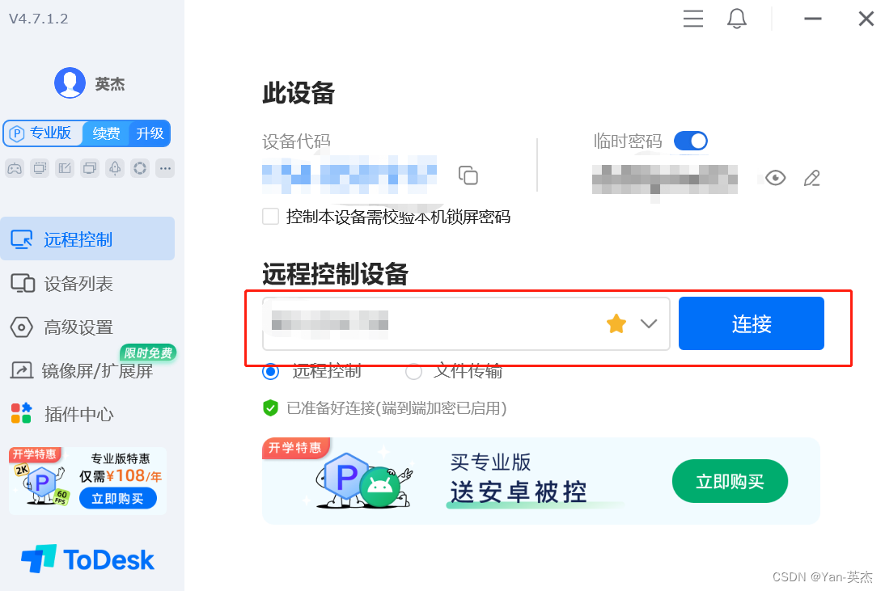
Task: Click the copy device code icon
Action: 468,175
